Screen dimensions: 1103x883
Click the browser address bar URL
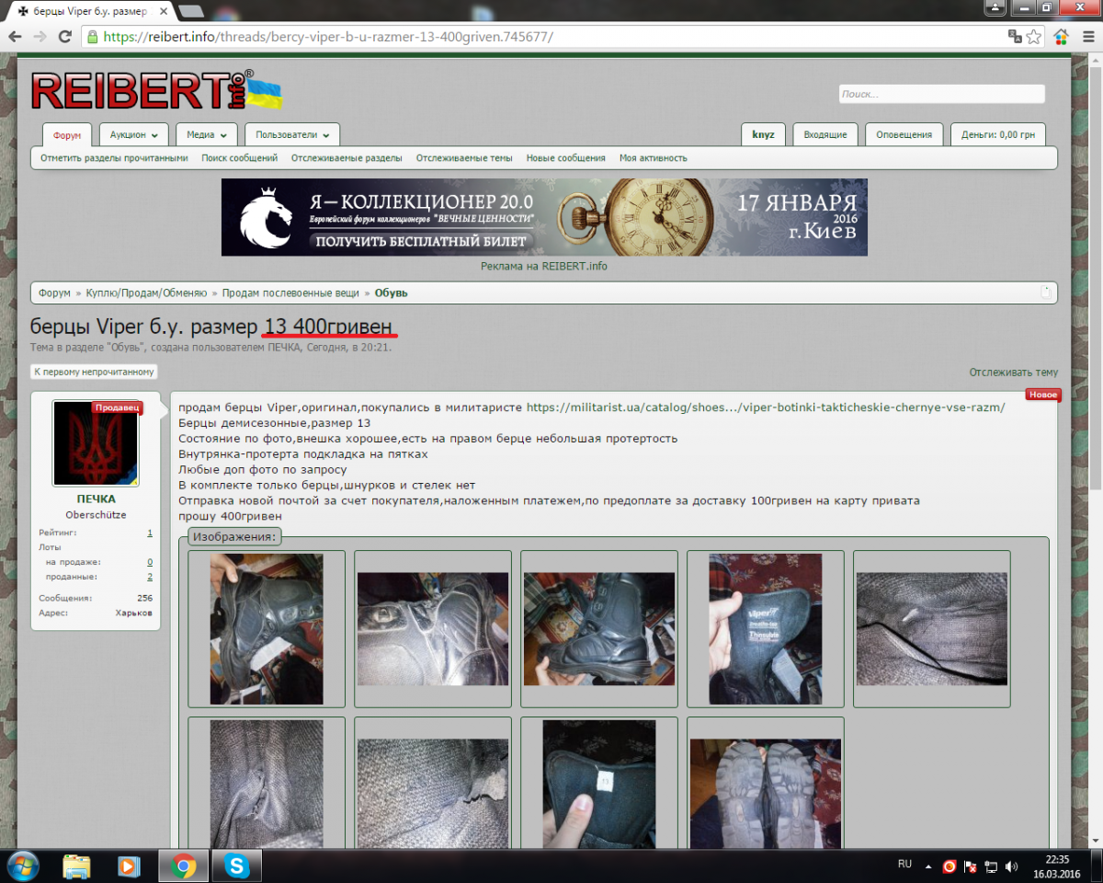[329, 37]
